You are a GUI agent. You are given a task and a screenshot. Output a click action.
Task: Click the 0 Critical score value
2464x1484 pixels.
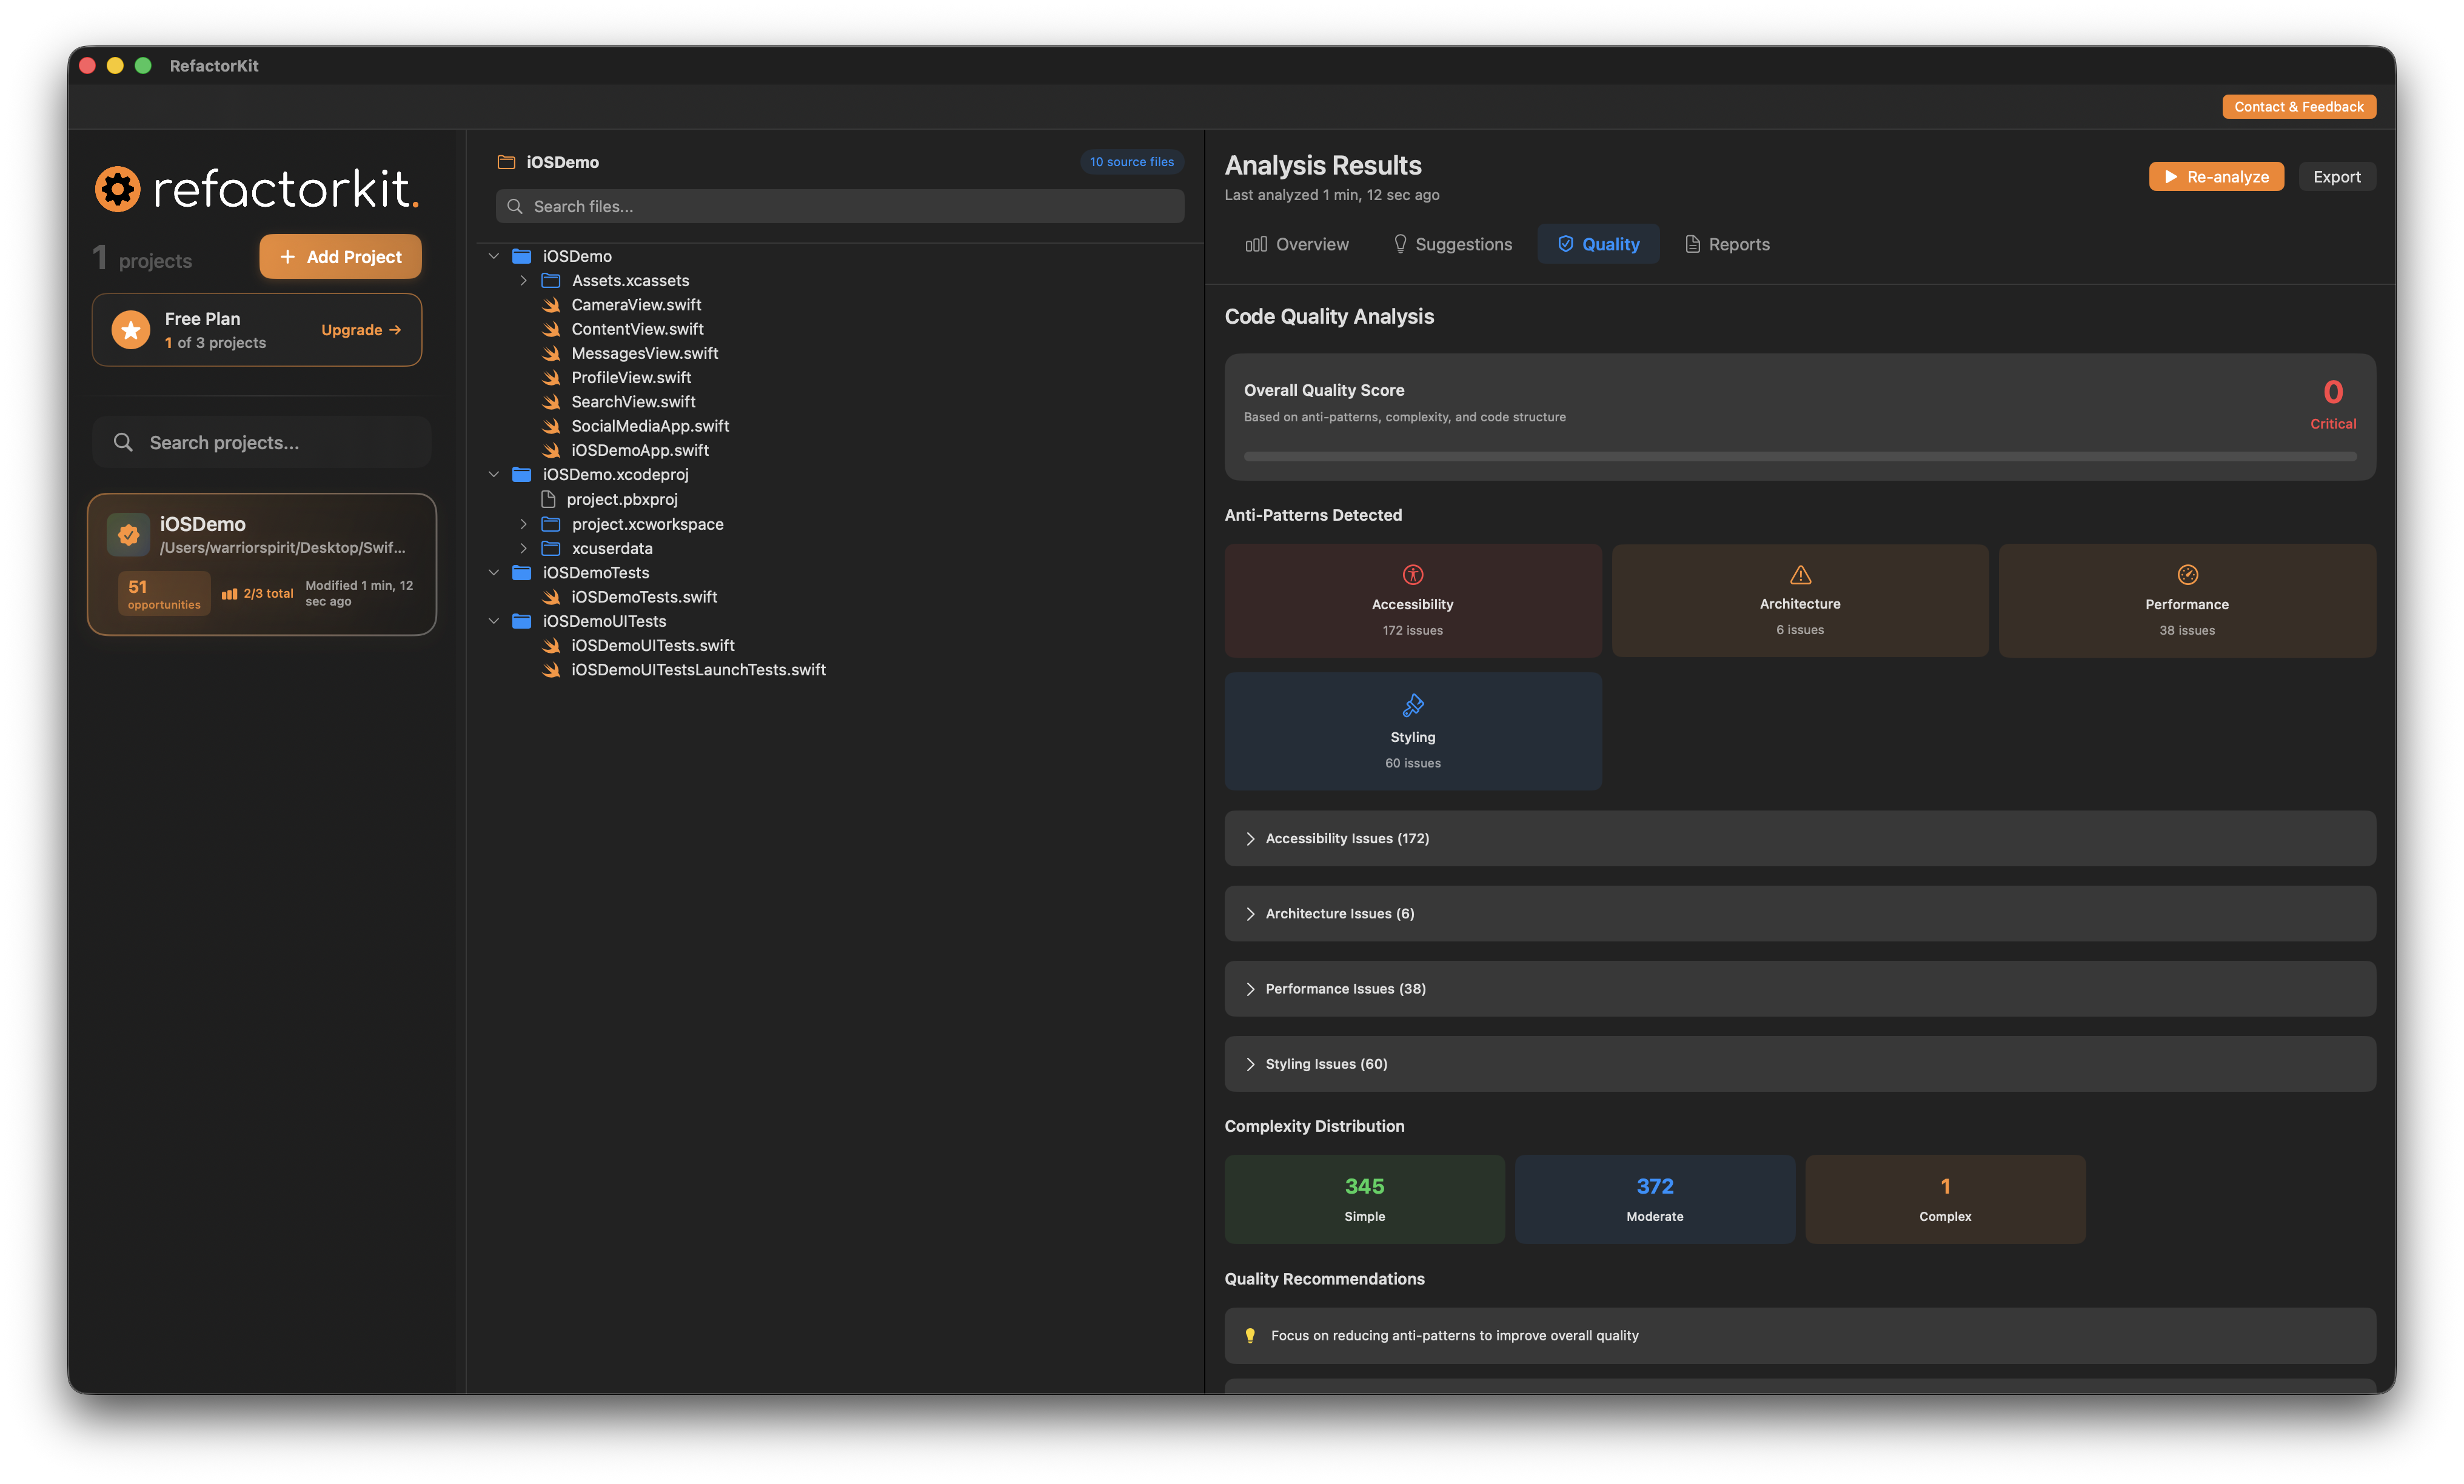(2332, 391)
